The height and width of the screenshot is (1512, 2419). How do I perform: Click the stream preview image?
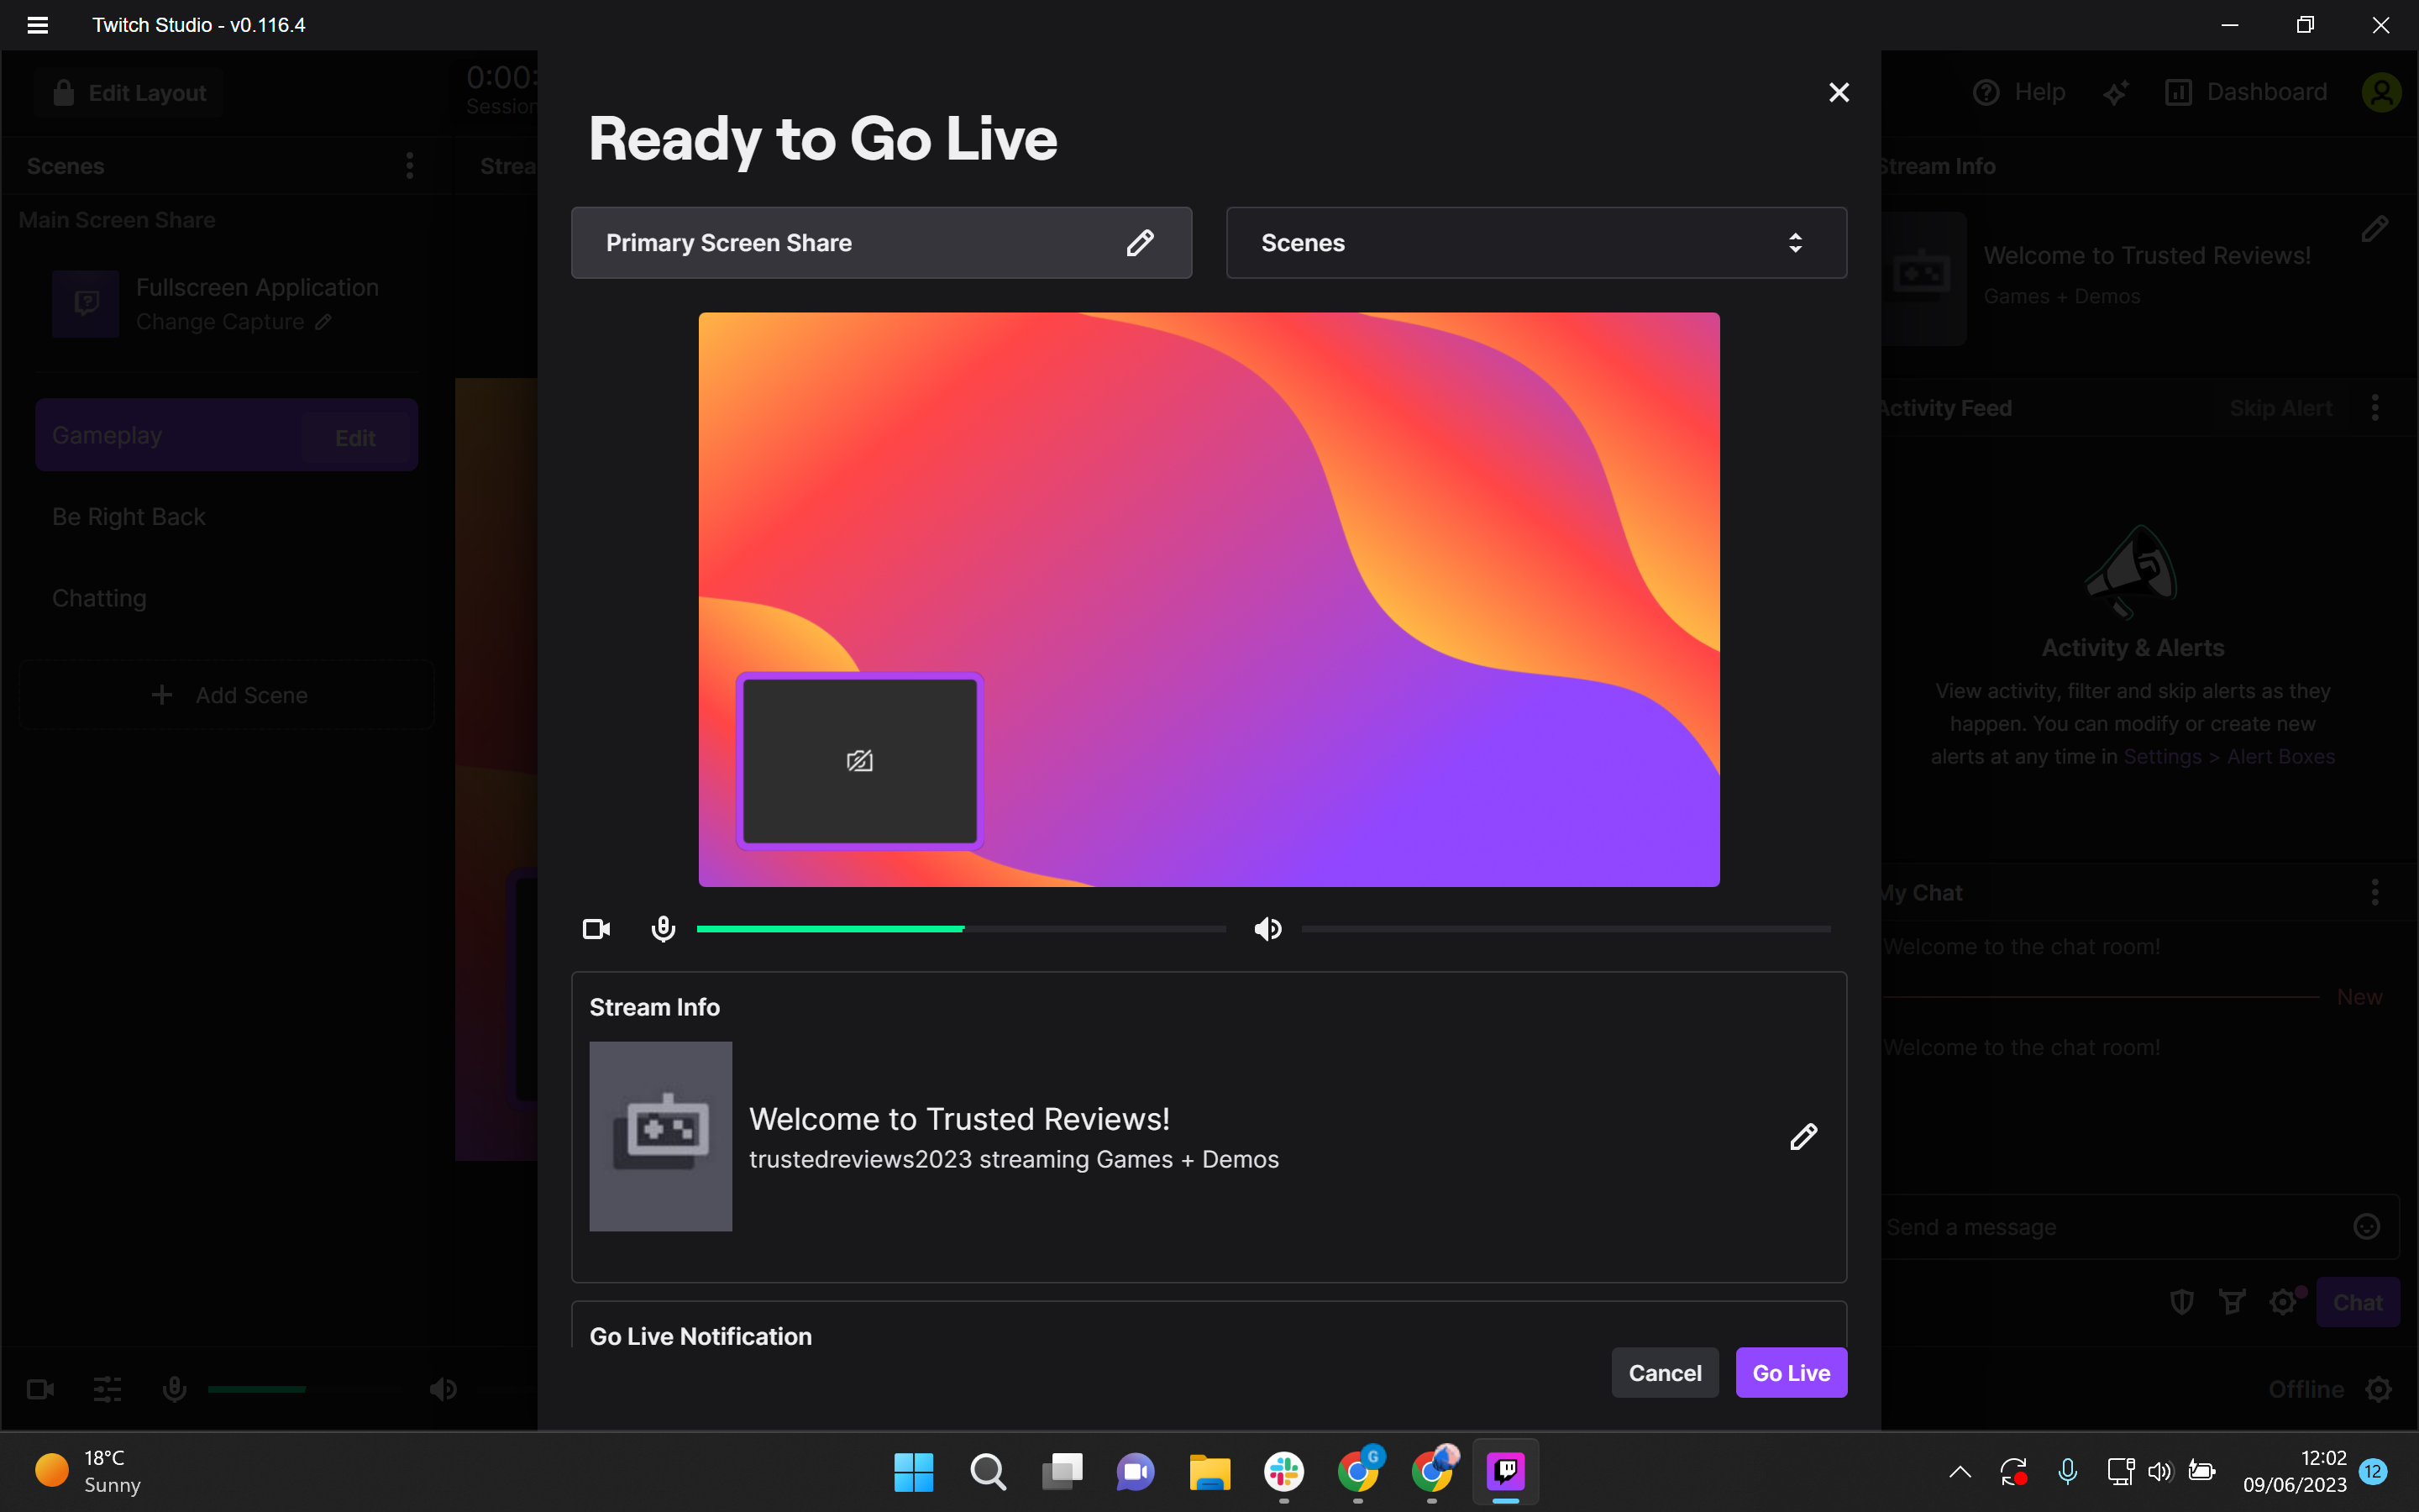(x=1209, y=599)
